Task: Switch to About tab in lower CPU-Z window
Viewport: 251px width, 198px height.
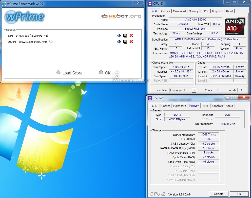Action: (x=229, y=106)
